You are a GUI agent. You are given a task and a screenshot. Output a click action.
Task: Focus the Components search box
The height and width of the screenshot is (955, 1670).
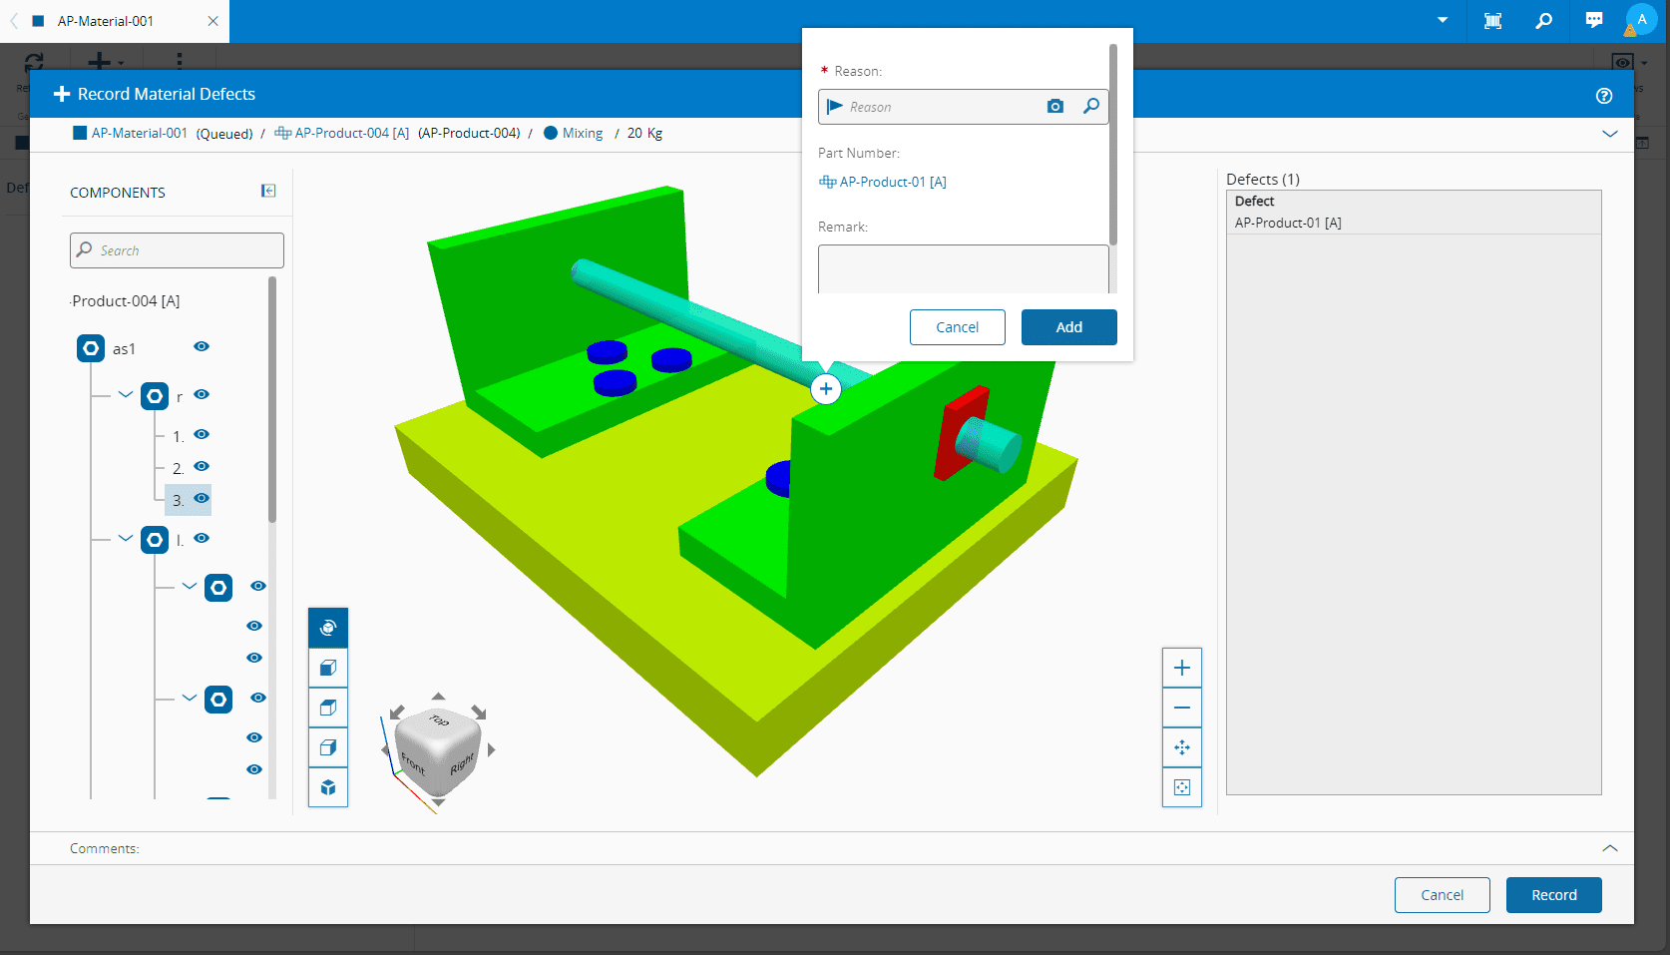(x=177, y=250)
